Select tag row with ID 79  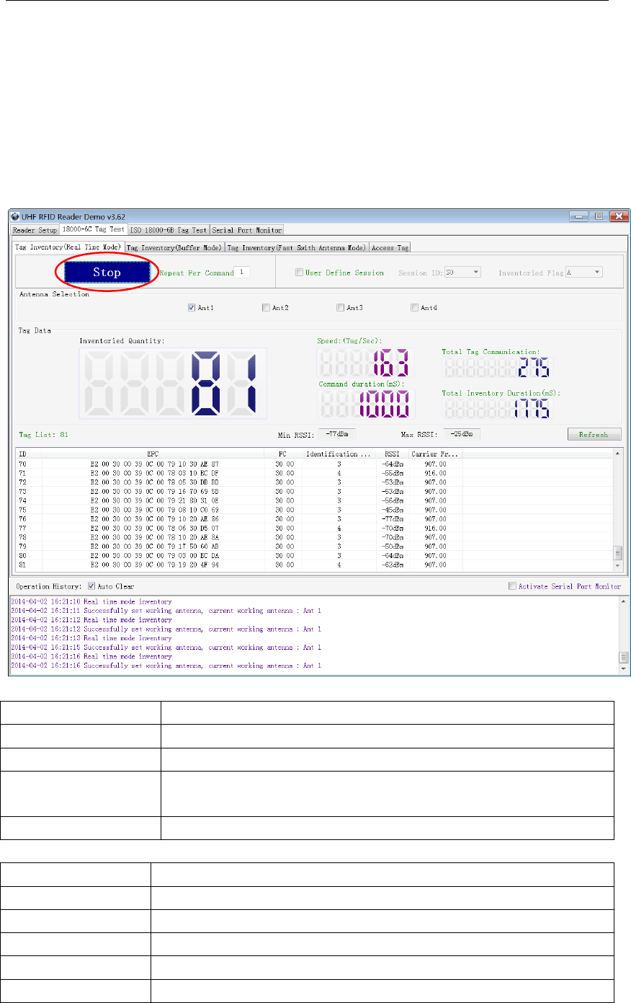click(x=314, y=547)
